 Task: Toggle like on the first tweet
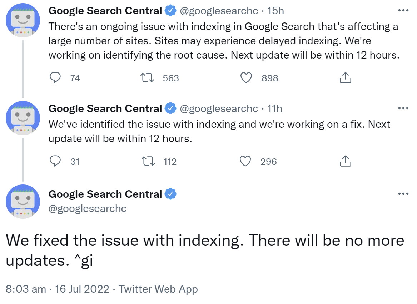tap(246, 78)
